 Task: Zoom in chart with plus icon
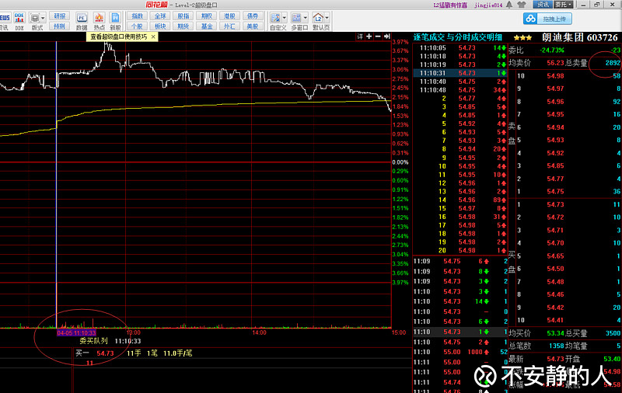(x=368, y=37)
